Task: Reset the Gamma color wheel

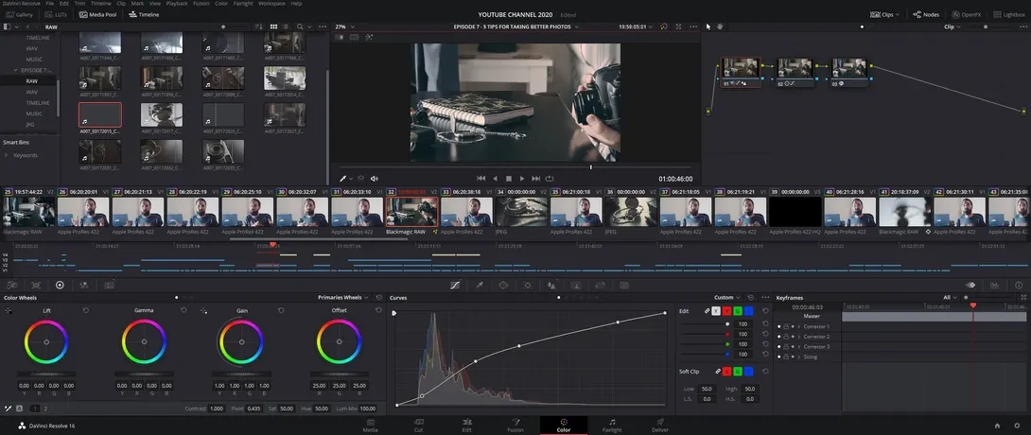Action: pyautogui.click(x=183, y=310)
